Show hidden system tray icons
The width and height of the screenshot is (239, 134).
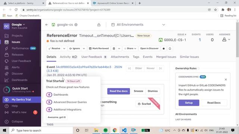point(174,130)
